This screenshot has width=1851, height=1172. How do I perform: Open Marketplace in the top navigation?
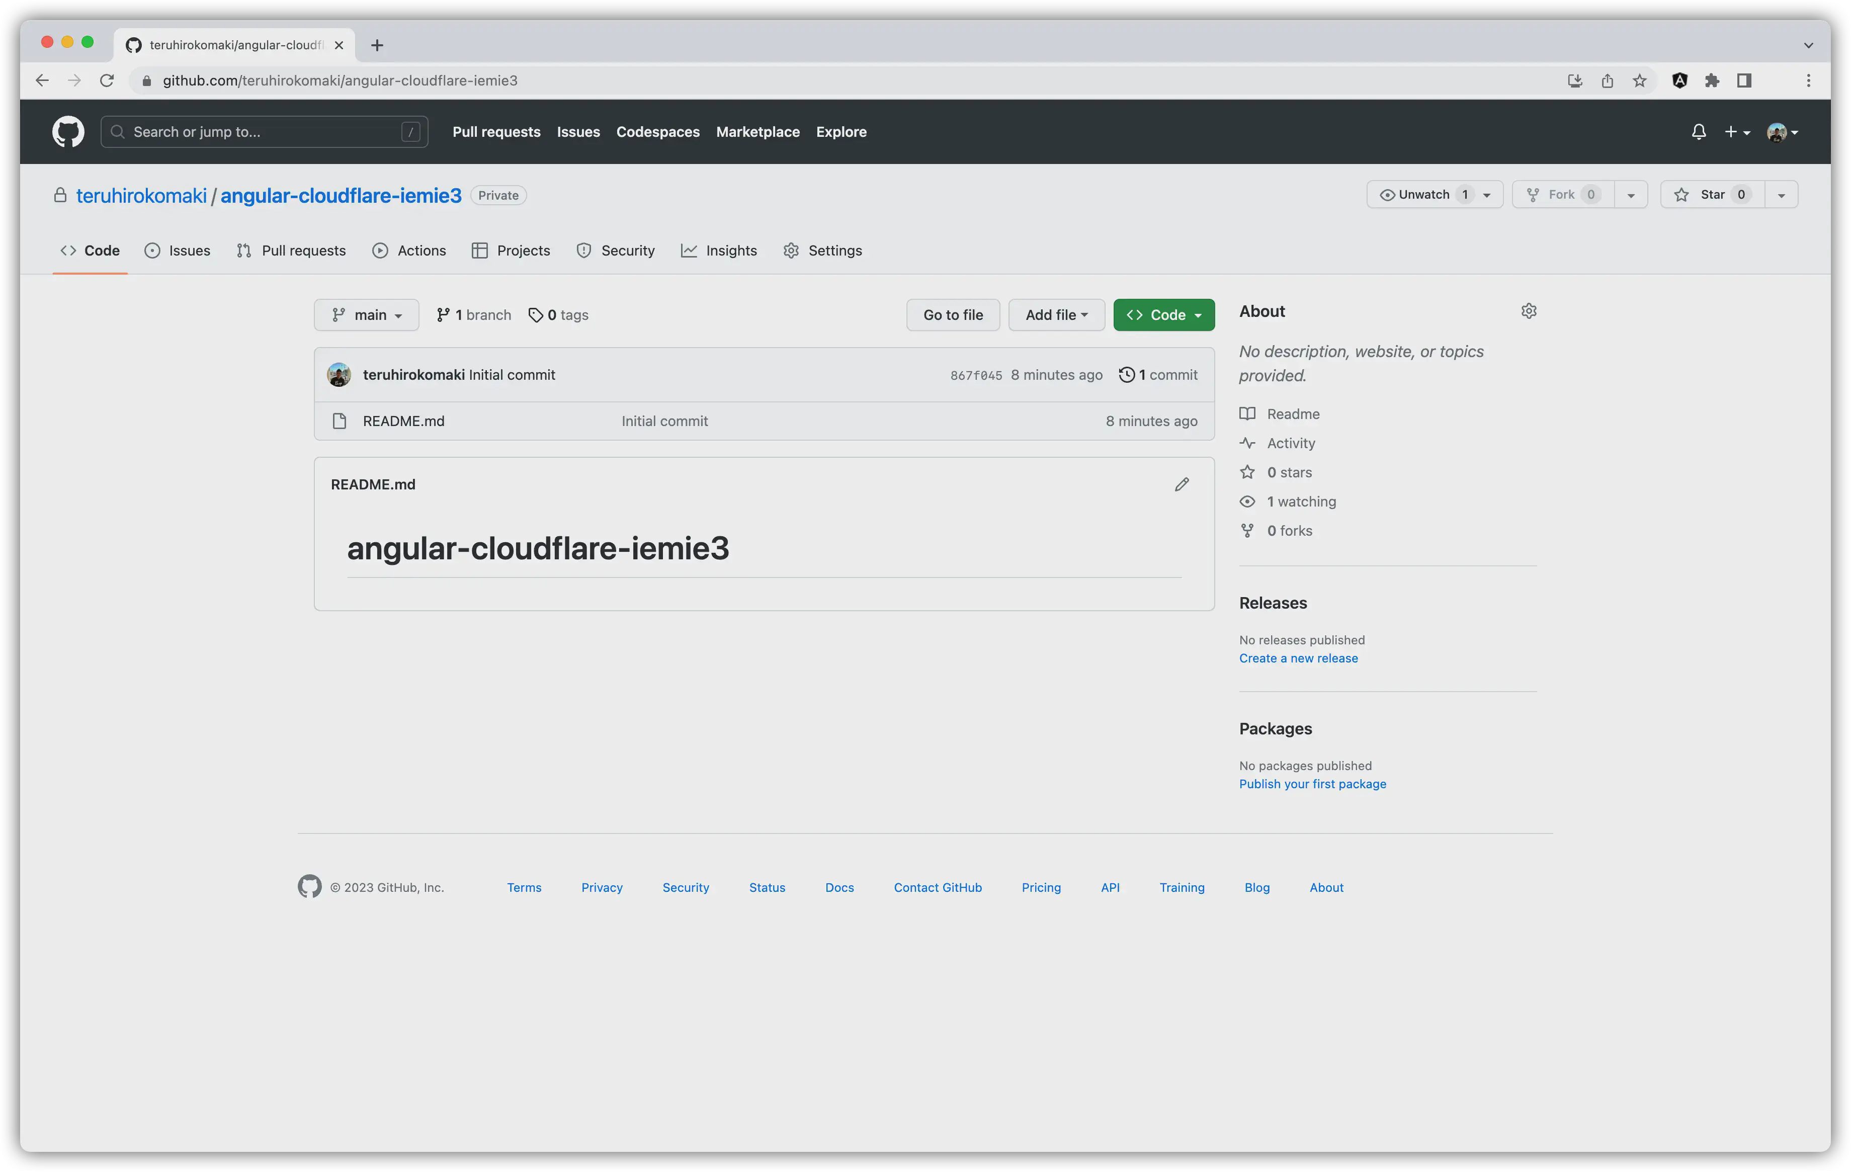click(x=757, y=131)
